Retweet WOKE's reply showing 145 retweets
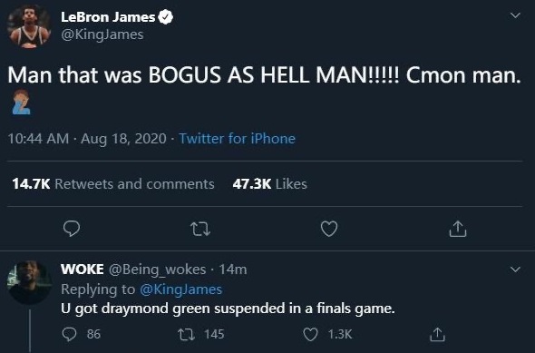535x353 pixels. pyautogui.click(x=186, y=334)
